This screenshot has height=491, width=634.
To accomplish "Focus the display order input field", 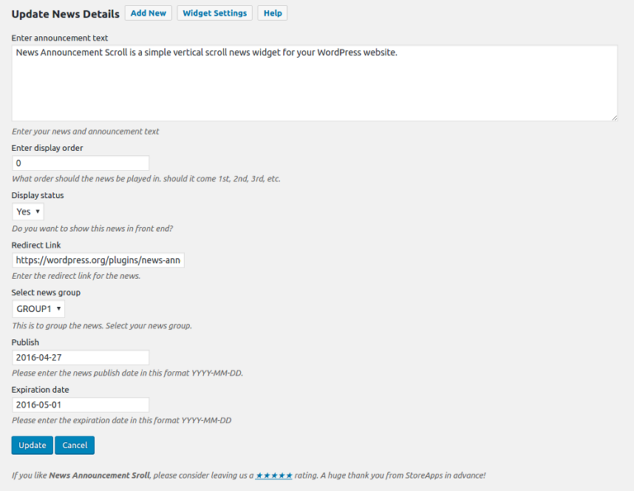I will coord(80,163).
